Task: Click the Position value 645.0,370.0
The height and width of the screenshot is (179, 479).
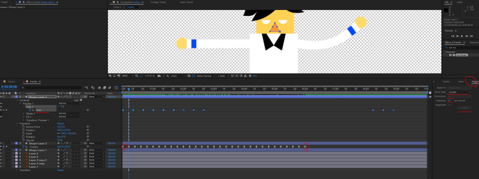Action: (64, 130)
